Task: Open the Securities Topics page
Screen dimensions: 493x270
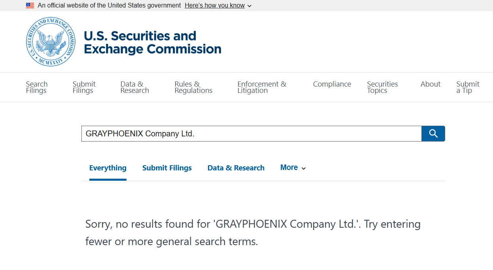Action: [382, 87]
